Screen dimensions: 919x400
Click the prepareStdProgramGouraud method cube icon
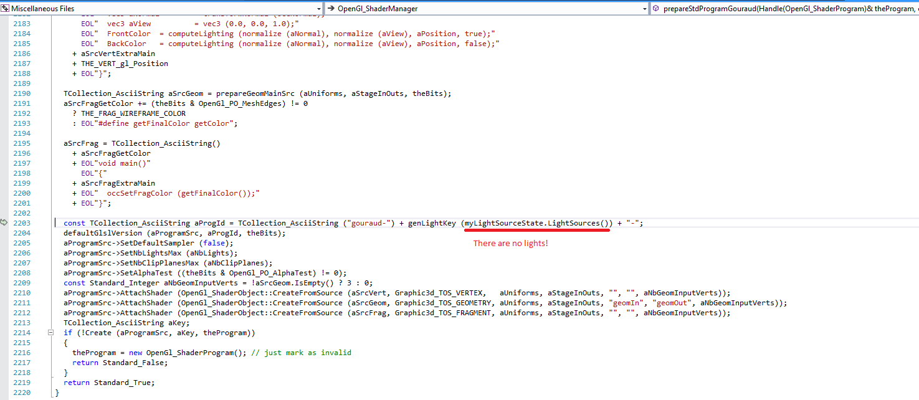point(655,9)
